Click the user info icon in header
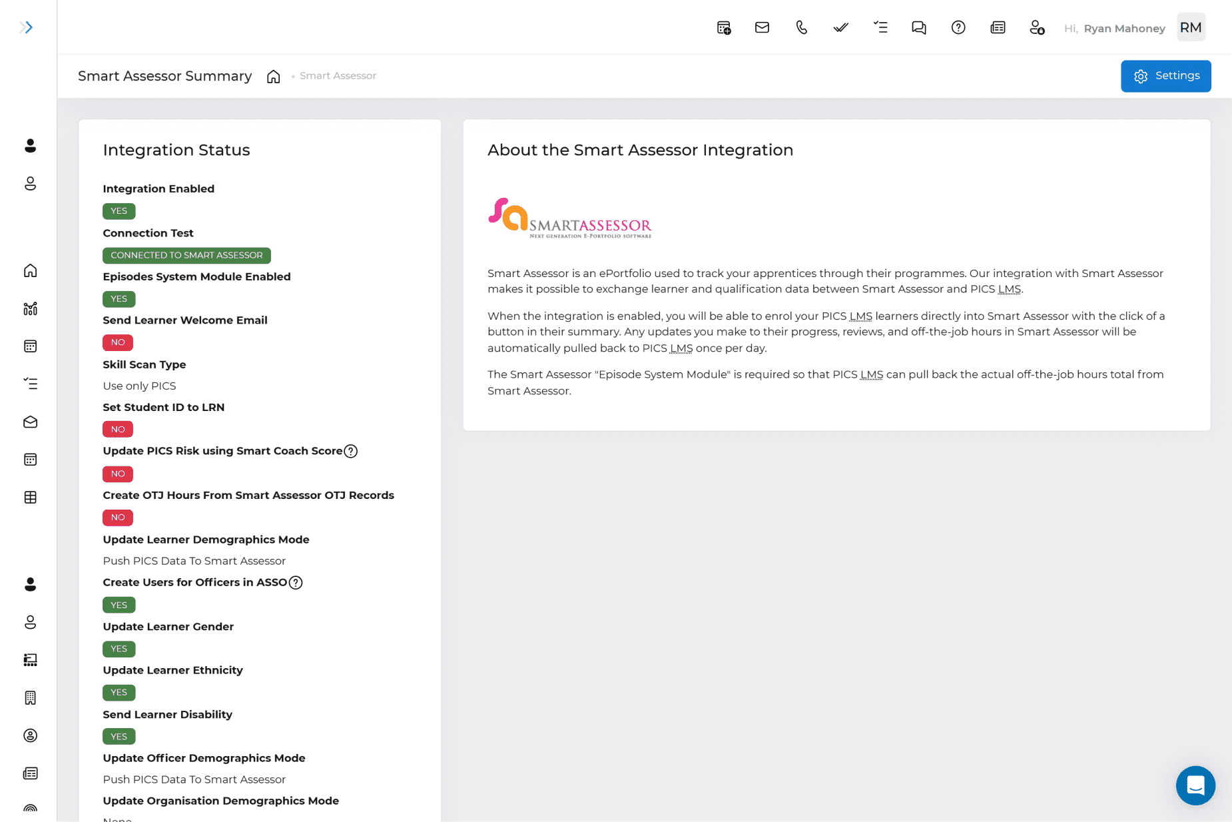 coord(1036,27)
